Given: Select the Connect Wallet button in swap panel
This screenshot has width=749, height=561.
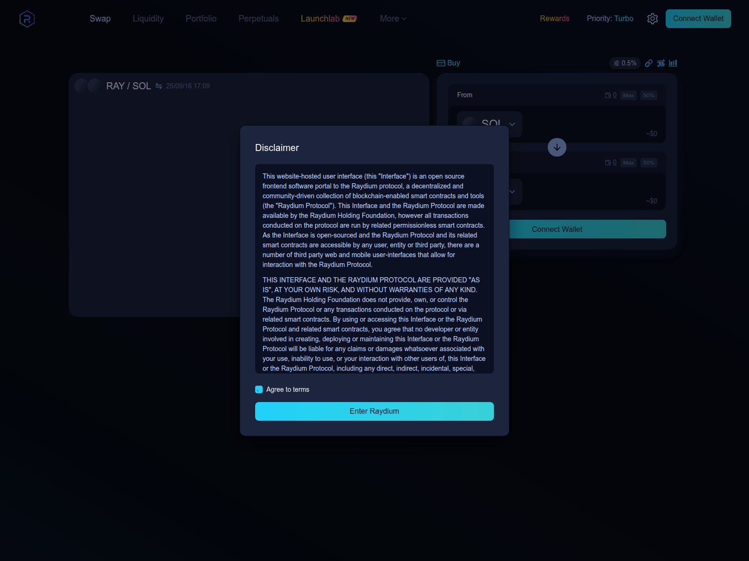Looking at the screenshot, I should coord(587,229).
